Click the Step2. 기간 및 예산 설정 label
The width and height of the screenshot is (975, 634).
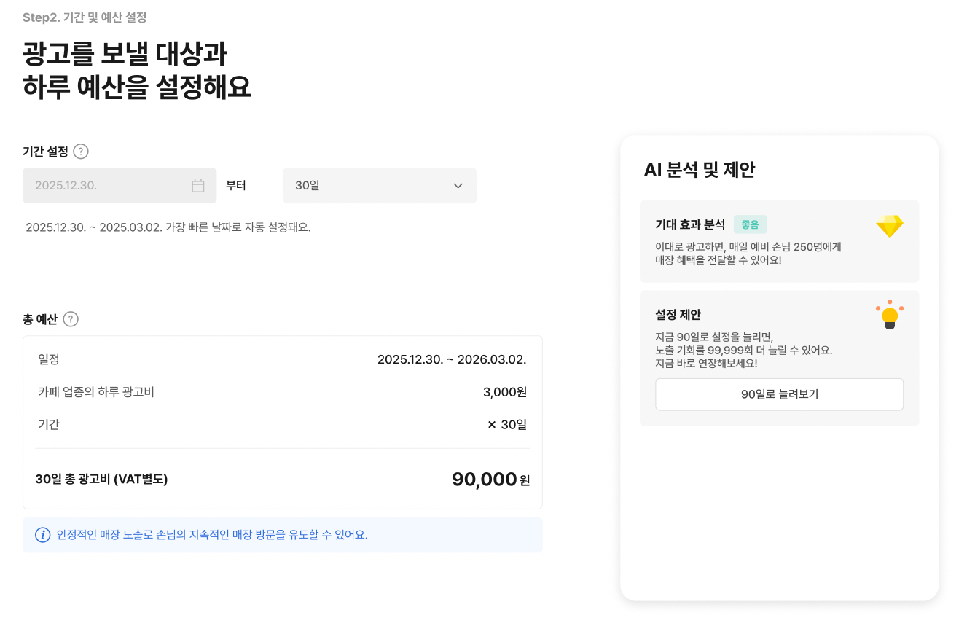pyautogui.click(x=85, y=17)
